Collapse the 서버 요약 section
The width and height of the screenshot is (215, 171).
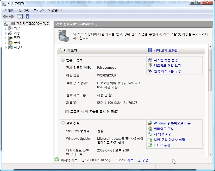click(60, 50)
